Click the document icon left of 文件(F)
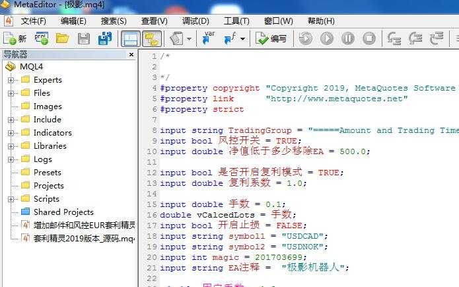This screenshot has height=287, width=459. (x=9, y=21)
